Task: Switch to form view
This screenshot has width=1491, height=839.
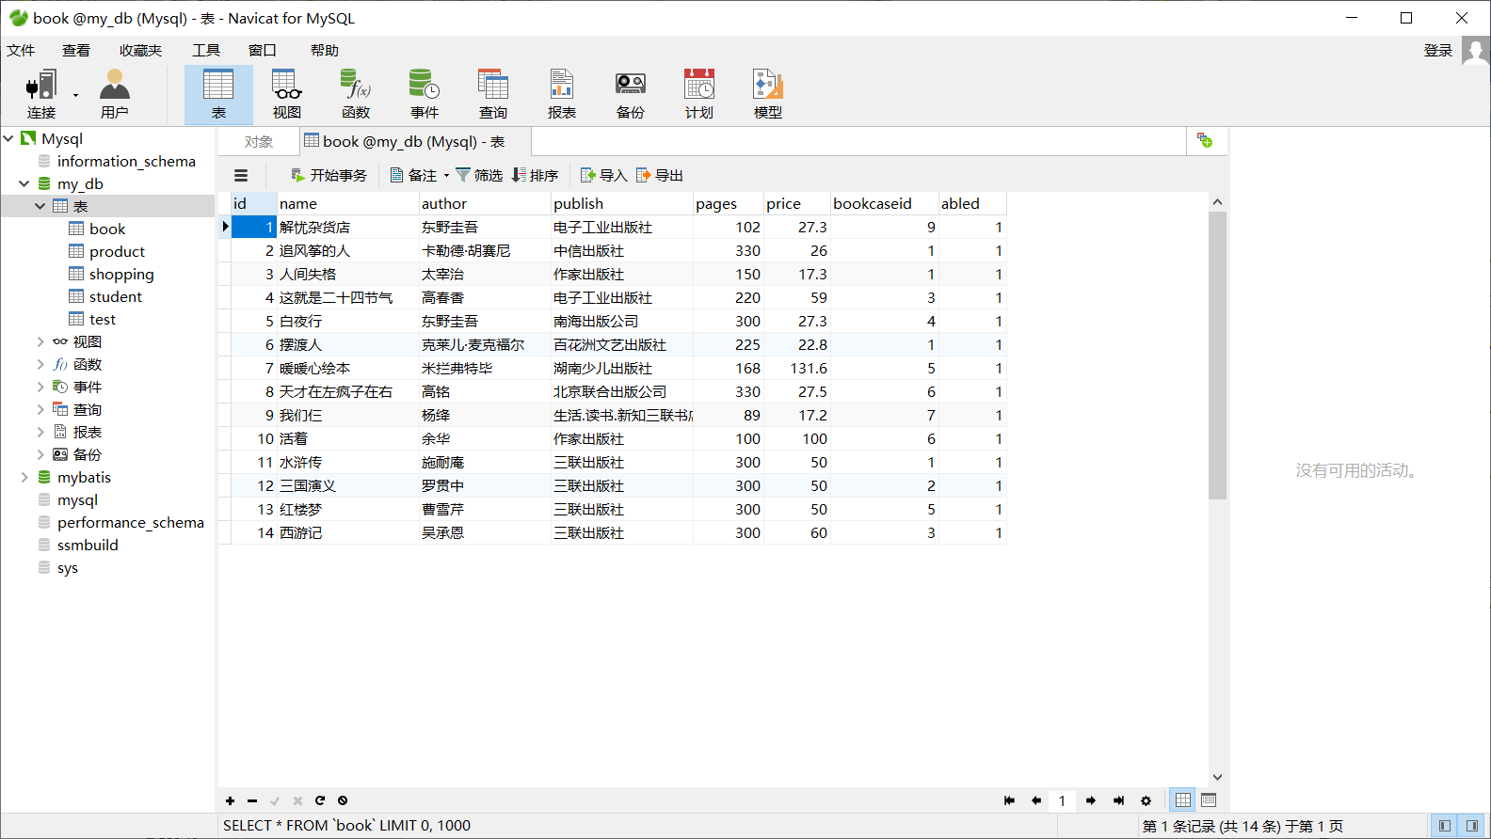Action: pos(1209,800)
